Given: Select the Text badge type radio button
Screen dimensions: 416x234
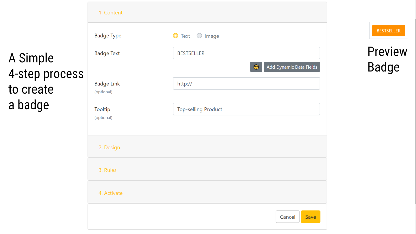Looking at the screenshot, I should coord(175,36).
